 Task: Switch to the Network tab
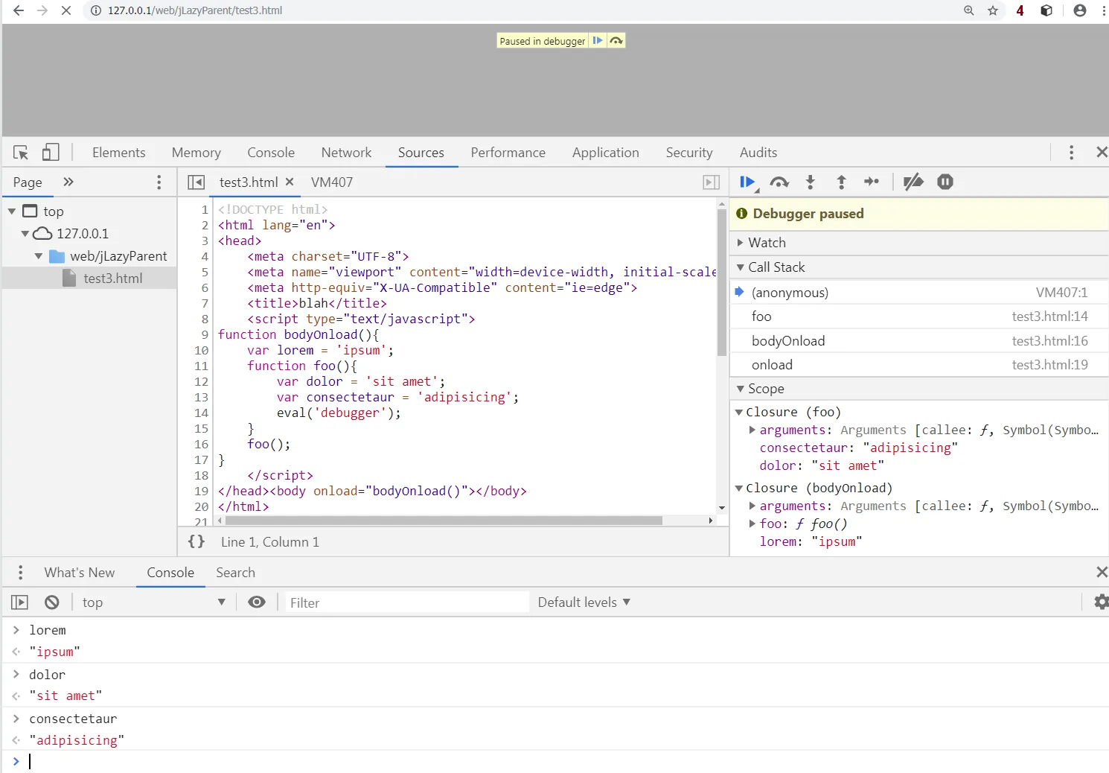point(346,153)
